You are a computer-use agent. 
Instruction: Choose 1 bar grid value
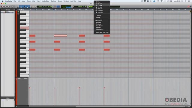click(102, 2)
